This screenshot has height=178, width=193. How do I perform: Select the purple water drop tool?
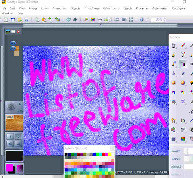[174, 73]
